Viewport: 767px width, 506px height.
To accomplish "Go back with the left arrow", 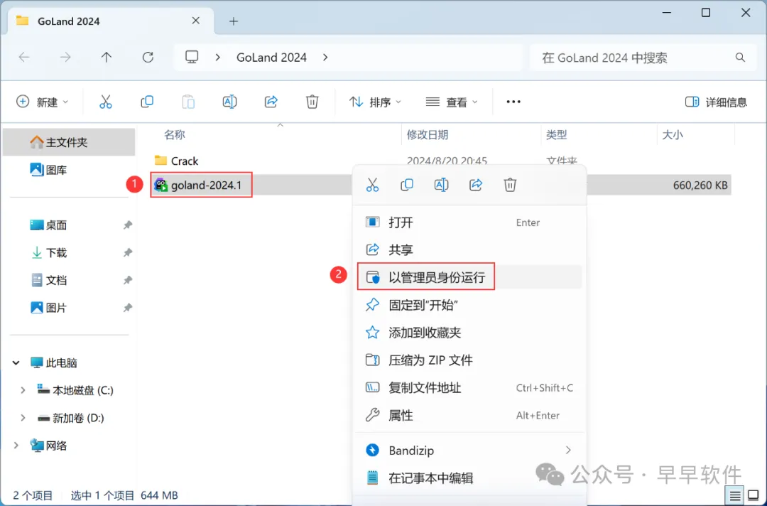I will (x=24, y=58).
